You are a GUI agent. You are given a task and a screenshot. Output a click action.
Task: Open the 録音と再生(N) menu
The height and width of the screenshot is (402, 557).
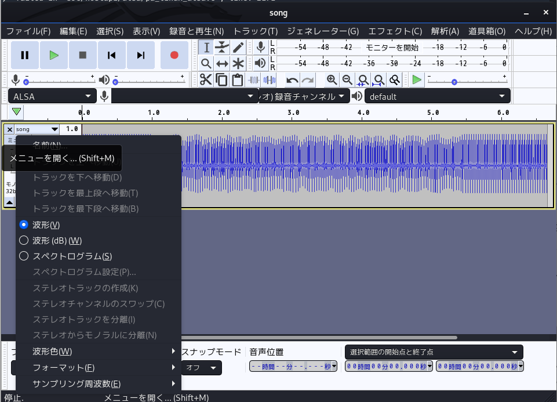(x=196, y=31)
